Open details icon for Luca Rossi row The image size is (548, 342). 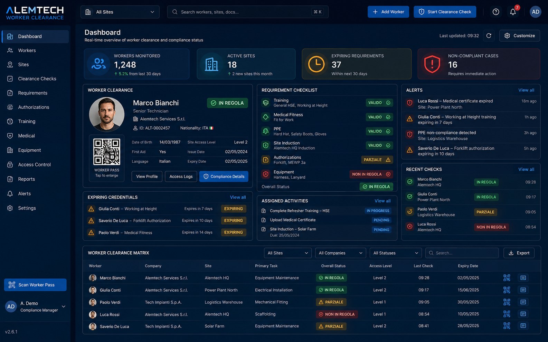(523, 314)
